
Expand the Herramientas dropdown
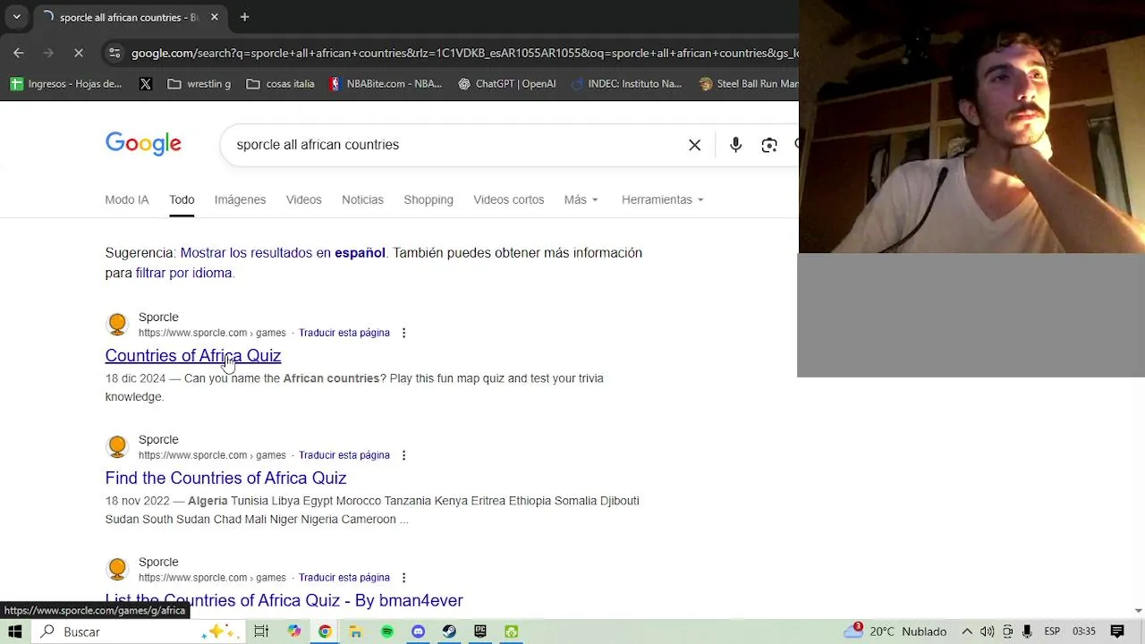point(663,199)
